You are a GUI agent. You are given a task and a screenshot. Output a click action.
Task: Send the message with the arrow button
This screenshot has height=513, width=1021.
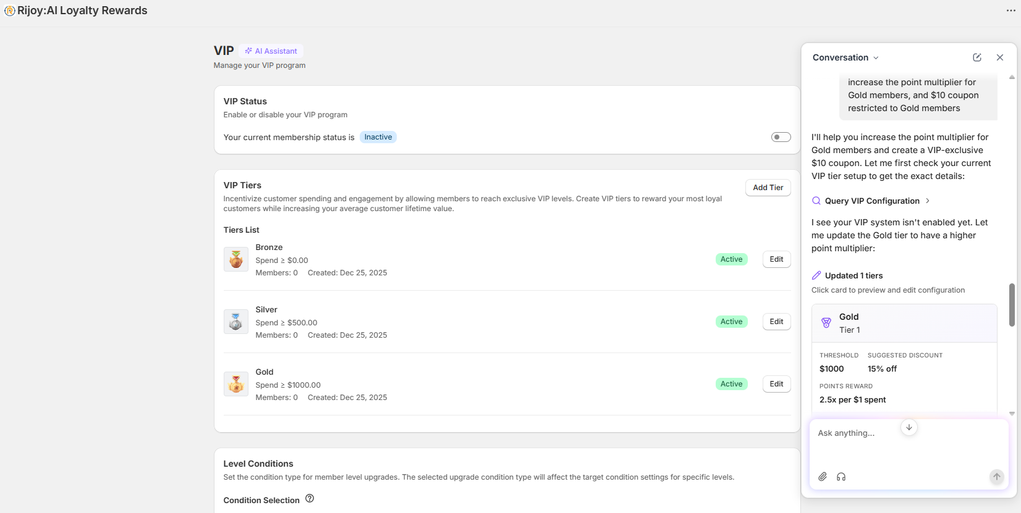tap(997, 477)
